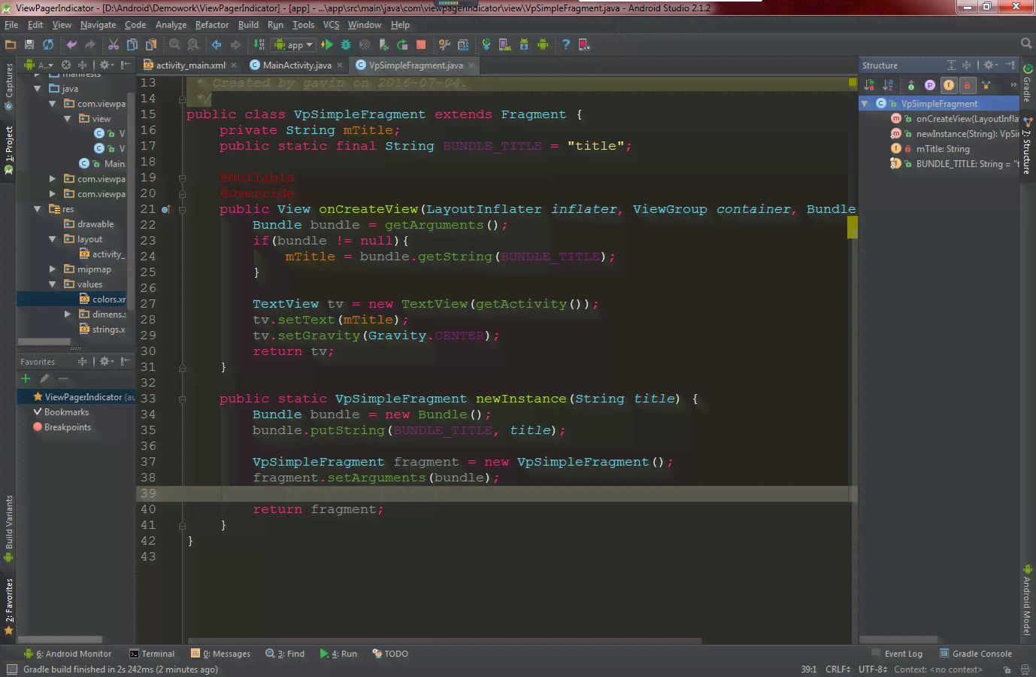Run the app with the green play icon
This screenshot has height=677, width=1036.
tap(327, 45)
